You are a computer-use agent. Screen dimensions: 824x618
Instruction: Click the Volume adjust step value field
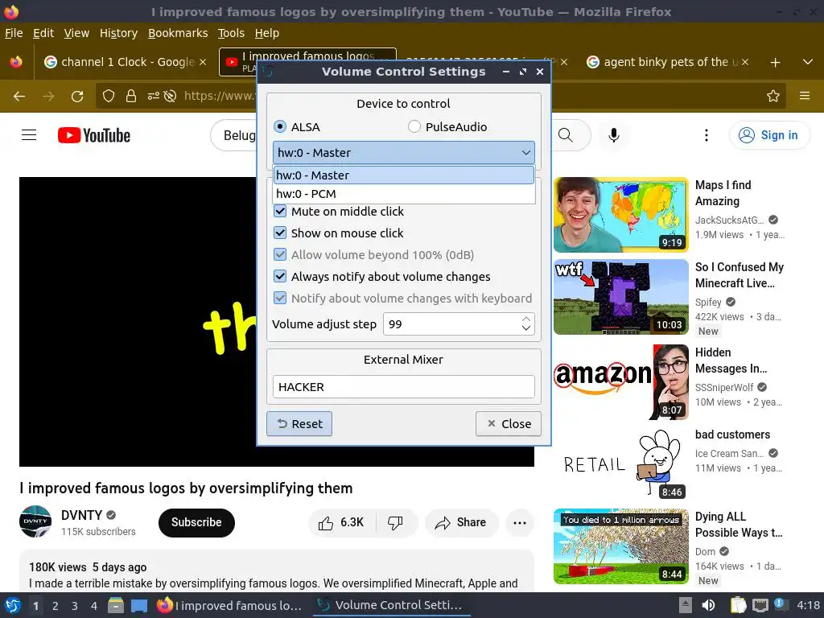pos(452,324)
